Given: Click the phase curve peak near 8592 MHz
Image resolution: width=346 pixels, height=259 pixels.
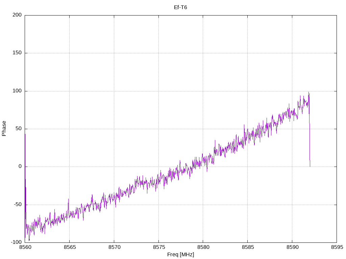Looking at the screenshot, I should [308, 93].
